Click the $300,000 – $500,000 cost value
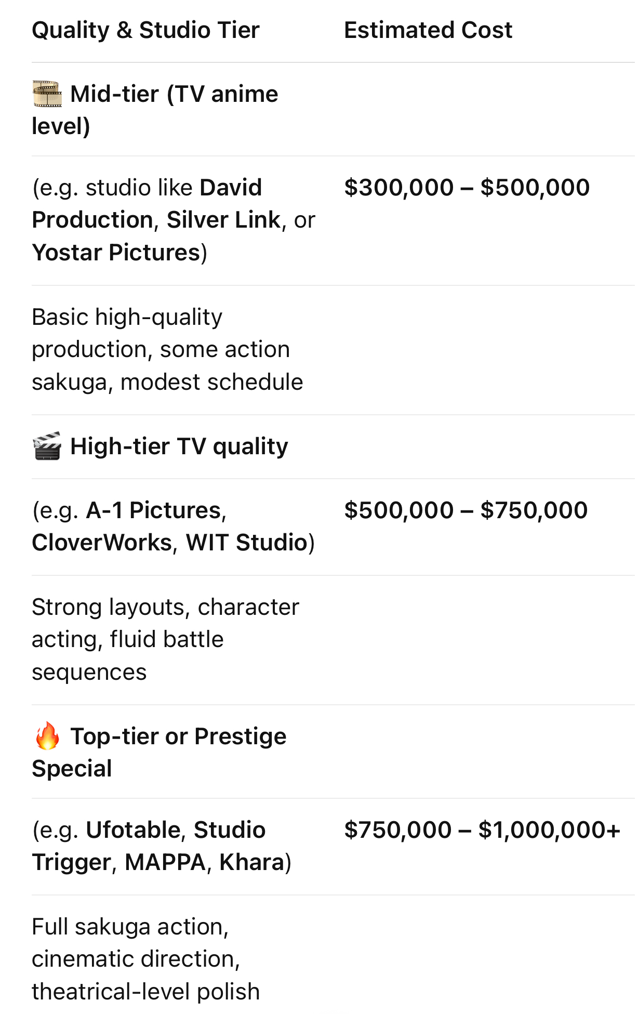 point(467,188)
